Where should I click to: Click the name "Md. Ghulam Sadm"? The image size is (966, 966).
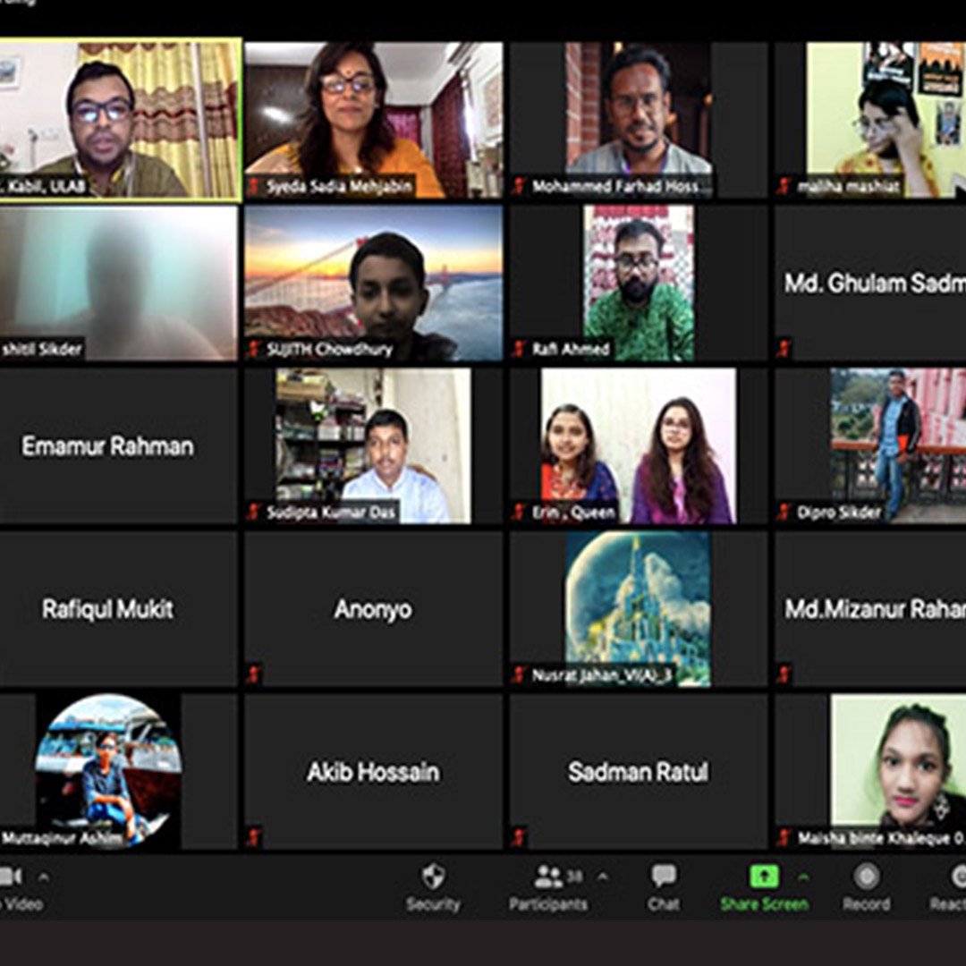pyautogui.click(x=875, y=284)
